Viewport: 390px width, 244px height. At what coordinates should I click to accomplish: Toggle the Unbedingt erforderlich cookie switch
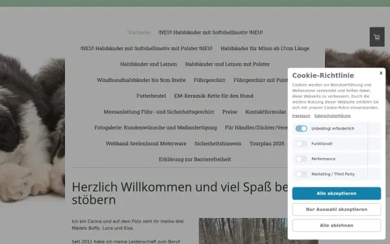pos(301,128)
